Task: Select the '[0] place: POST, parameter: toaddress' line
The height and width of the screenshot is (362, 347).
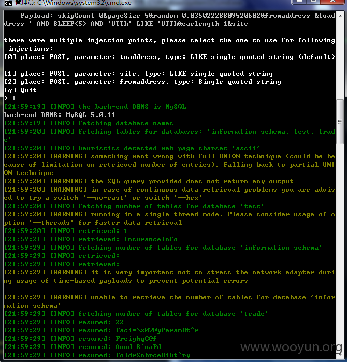Action: tap(169, 57)
